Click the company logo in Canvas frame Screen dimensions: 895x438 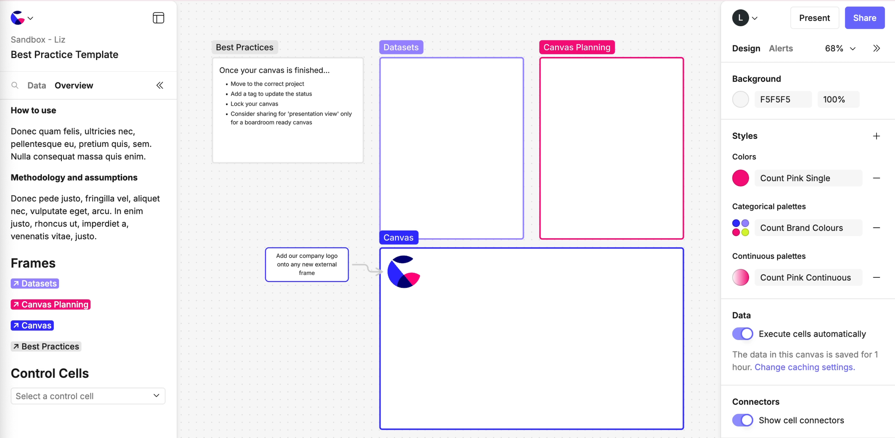tap(403, 272)
